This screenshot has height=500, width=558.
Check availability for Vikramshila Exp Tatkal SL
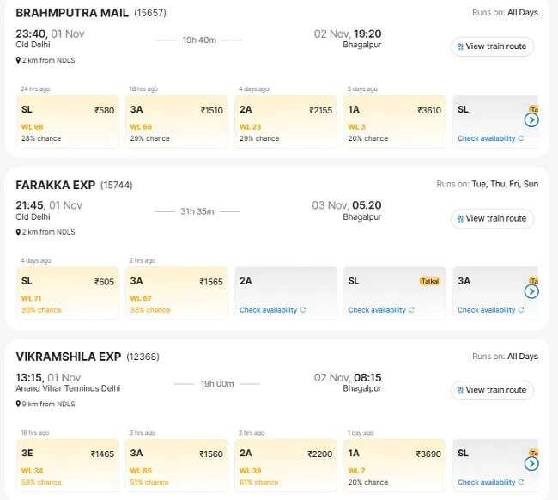[490, 482]
